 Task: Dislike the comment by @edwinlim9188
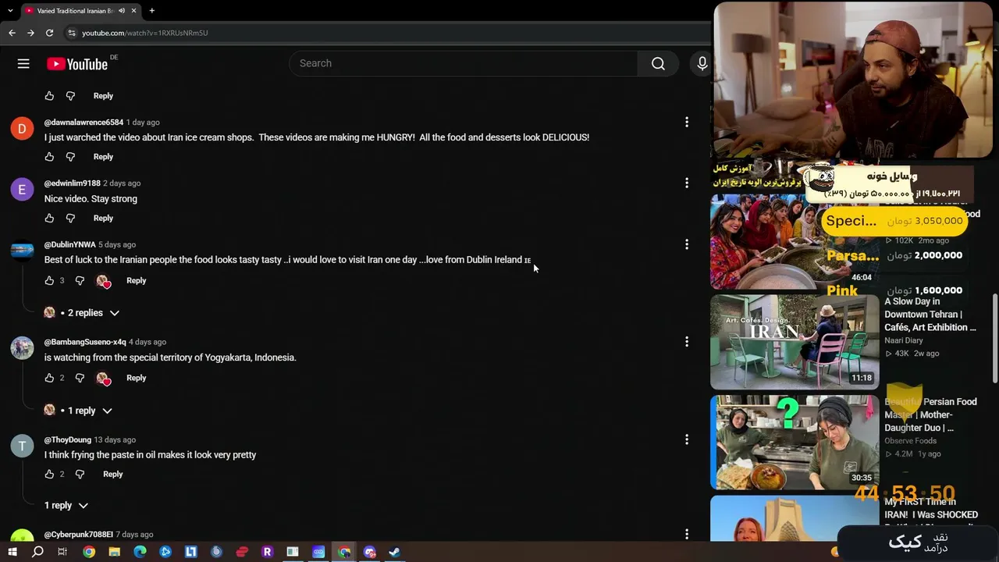coord(70,219)
